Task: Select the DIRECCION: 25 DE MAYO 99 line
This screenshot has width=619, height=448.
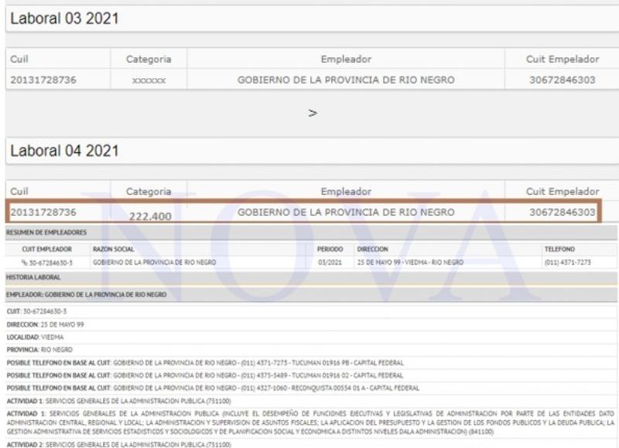Action: [45, 324]
